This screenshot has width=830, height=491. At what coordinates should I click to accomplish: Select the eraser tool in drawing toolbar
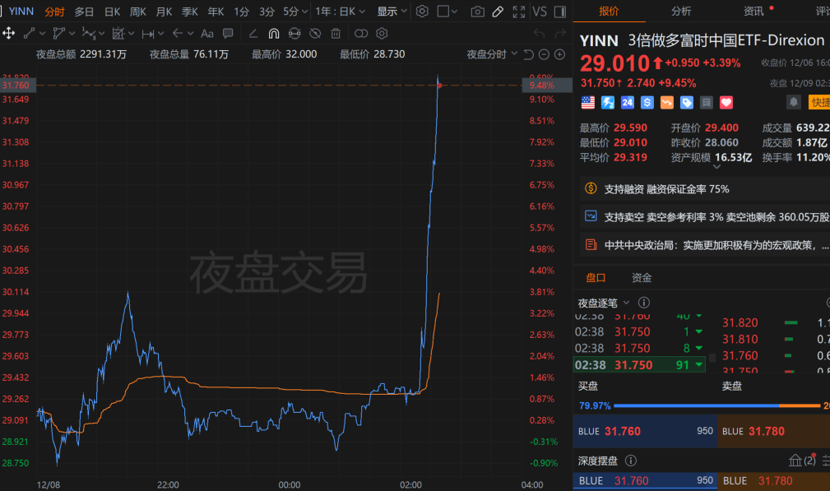pos(253,34)
